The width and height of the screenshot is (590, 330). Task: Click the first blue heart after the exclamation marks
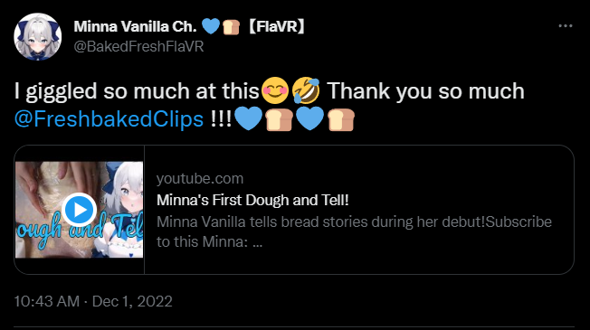coord(248,118)
